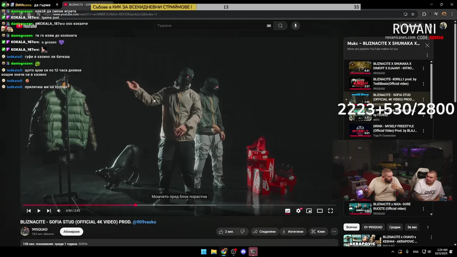Seek in the red video progress bar
The height and width of the screenshot is (257, 457).
tap(179, 205)
